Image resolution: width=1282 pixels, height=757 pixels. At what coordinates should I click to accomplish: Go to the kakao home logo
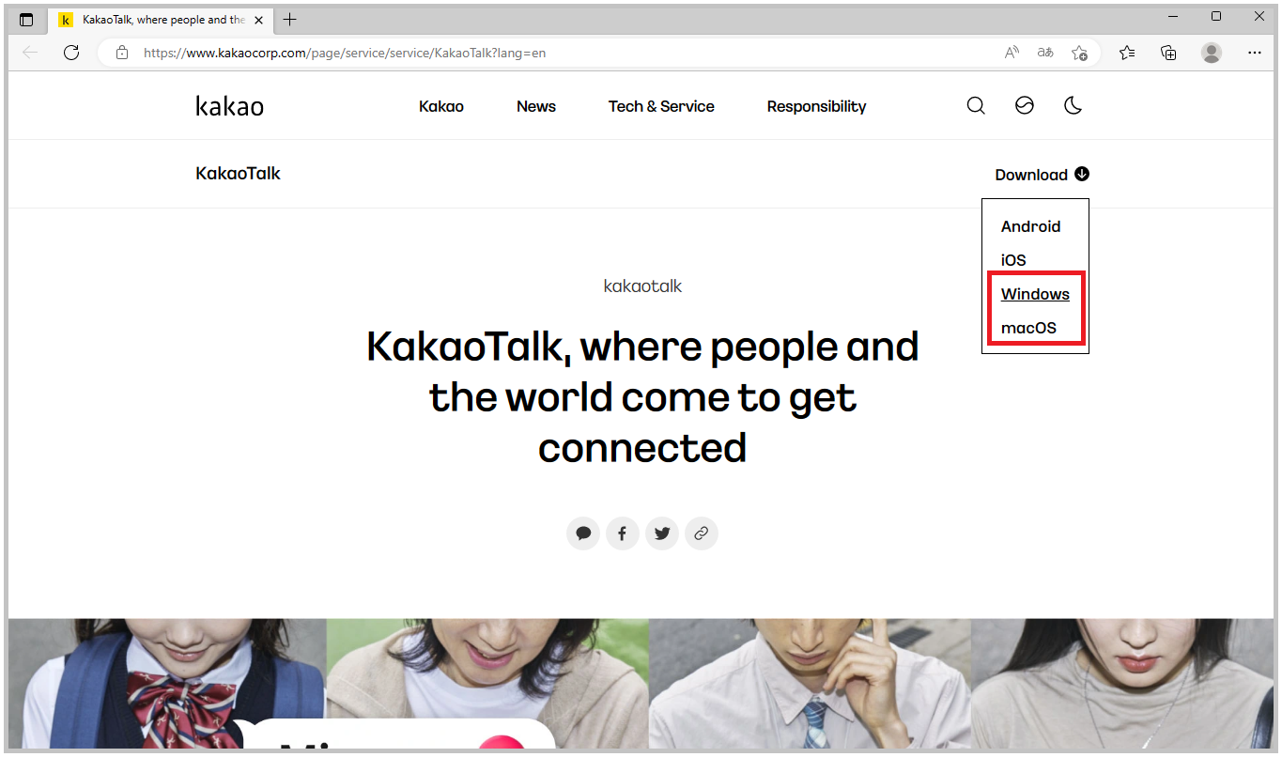point(230,106)
